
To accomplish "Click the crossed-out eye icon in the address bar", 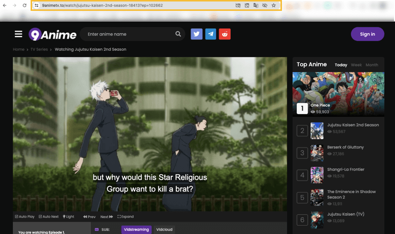I will [x=265, y=5].
